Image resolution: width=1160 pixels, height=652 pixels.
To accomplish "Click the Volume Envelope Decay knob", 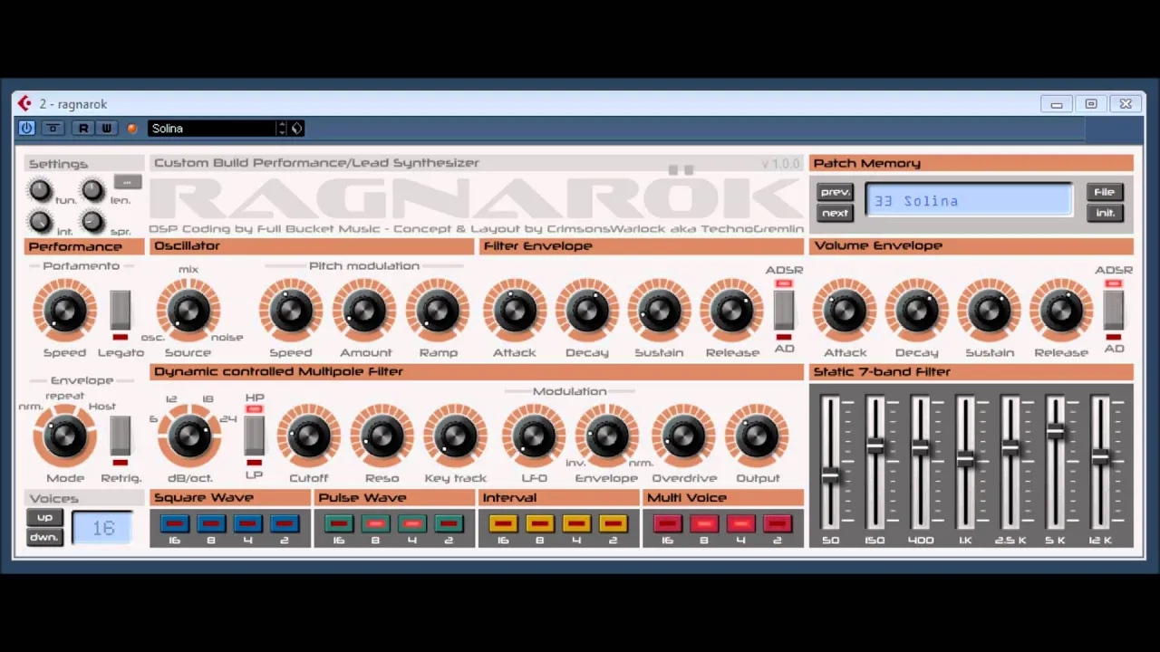I will [917, 311].
